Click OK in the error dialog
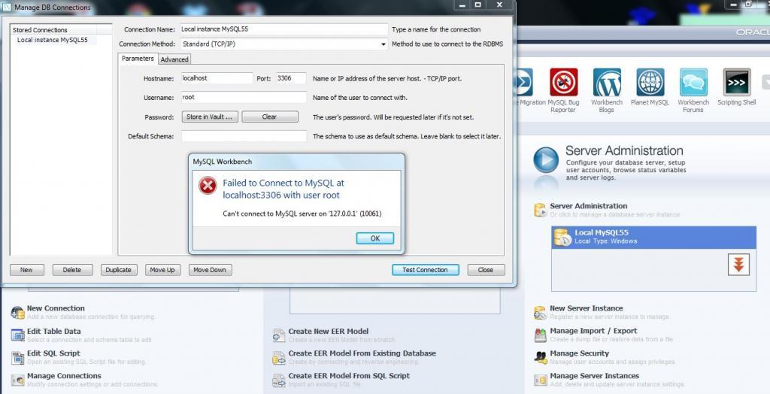This screenshot has height=394, width=770. tap(375, 238)
